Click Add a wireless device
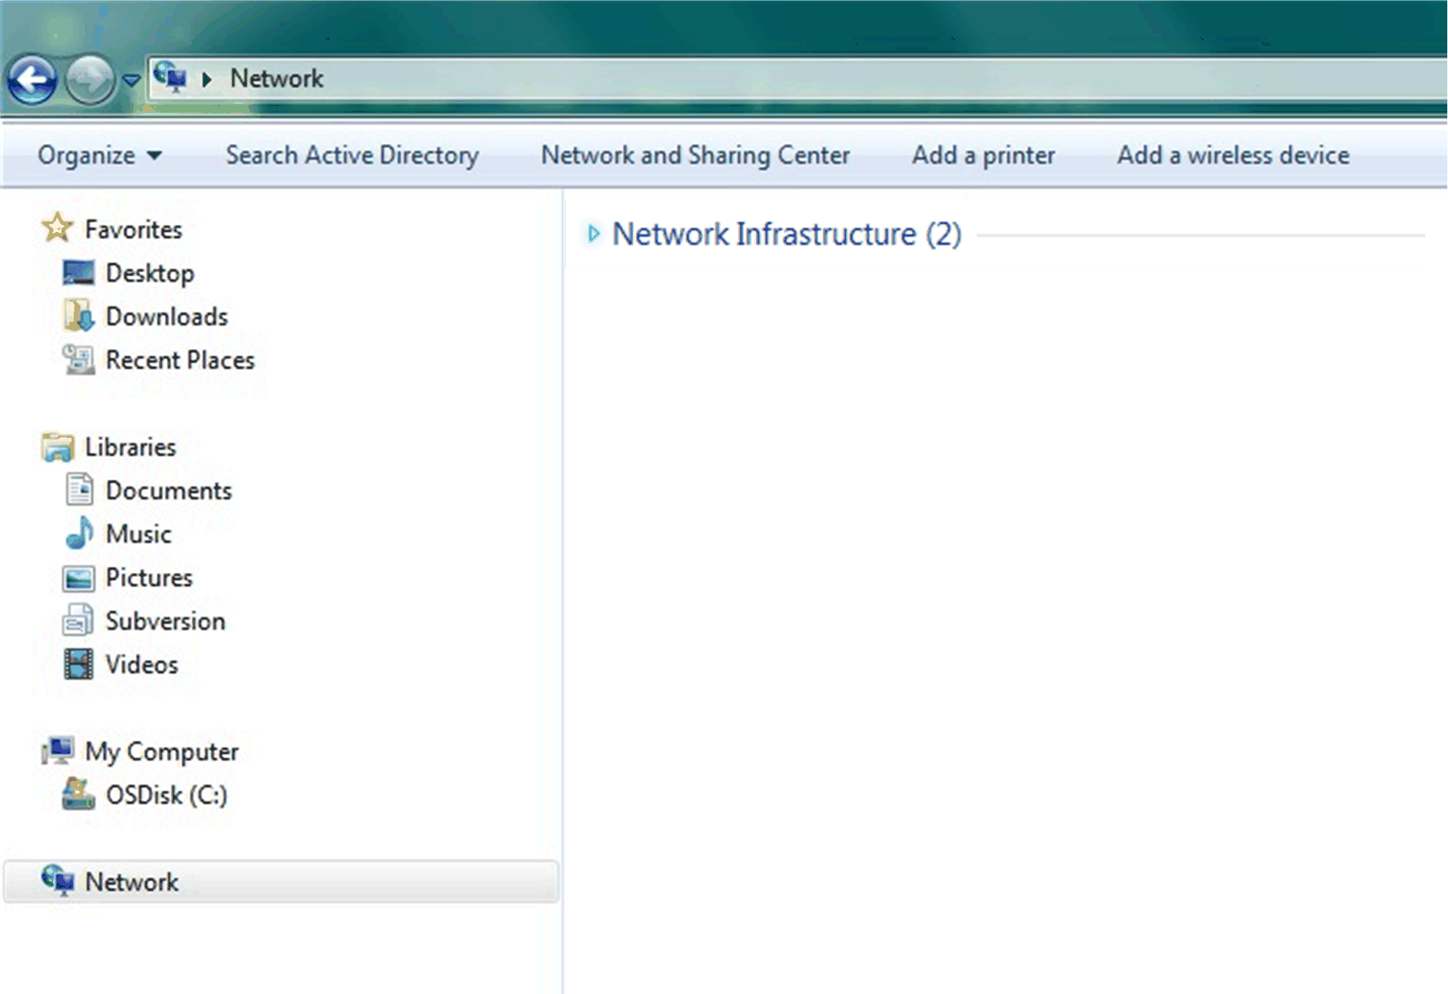Screen dimensions: 1448x994 [x=1233, y=155]
